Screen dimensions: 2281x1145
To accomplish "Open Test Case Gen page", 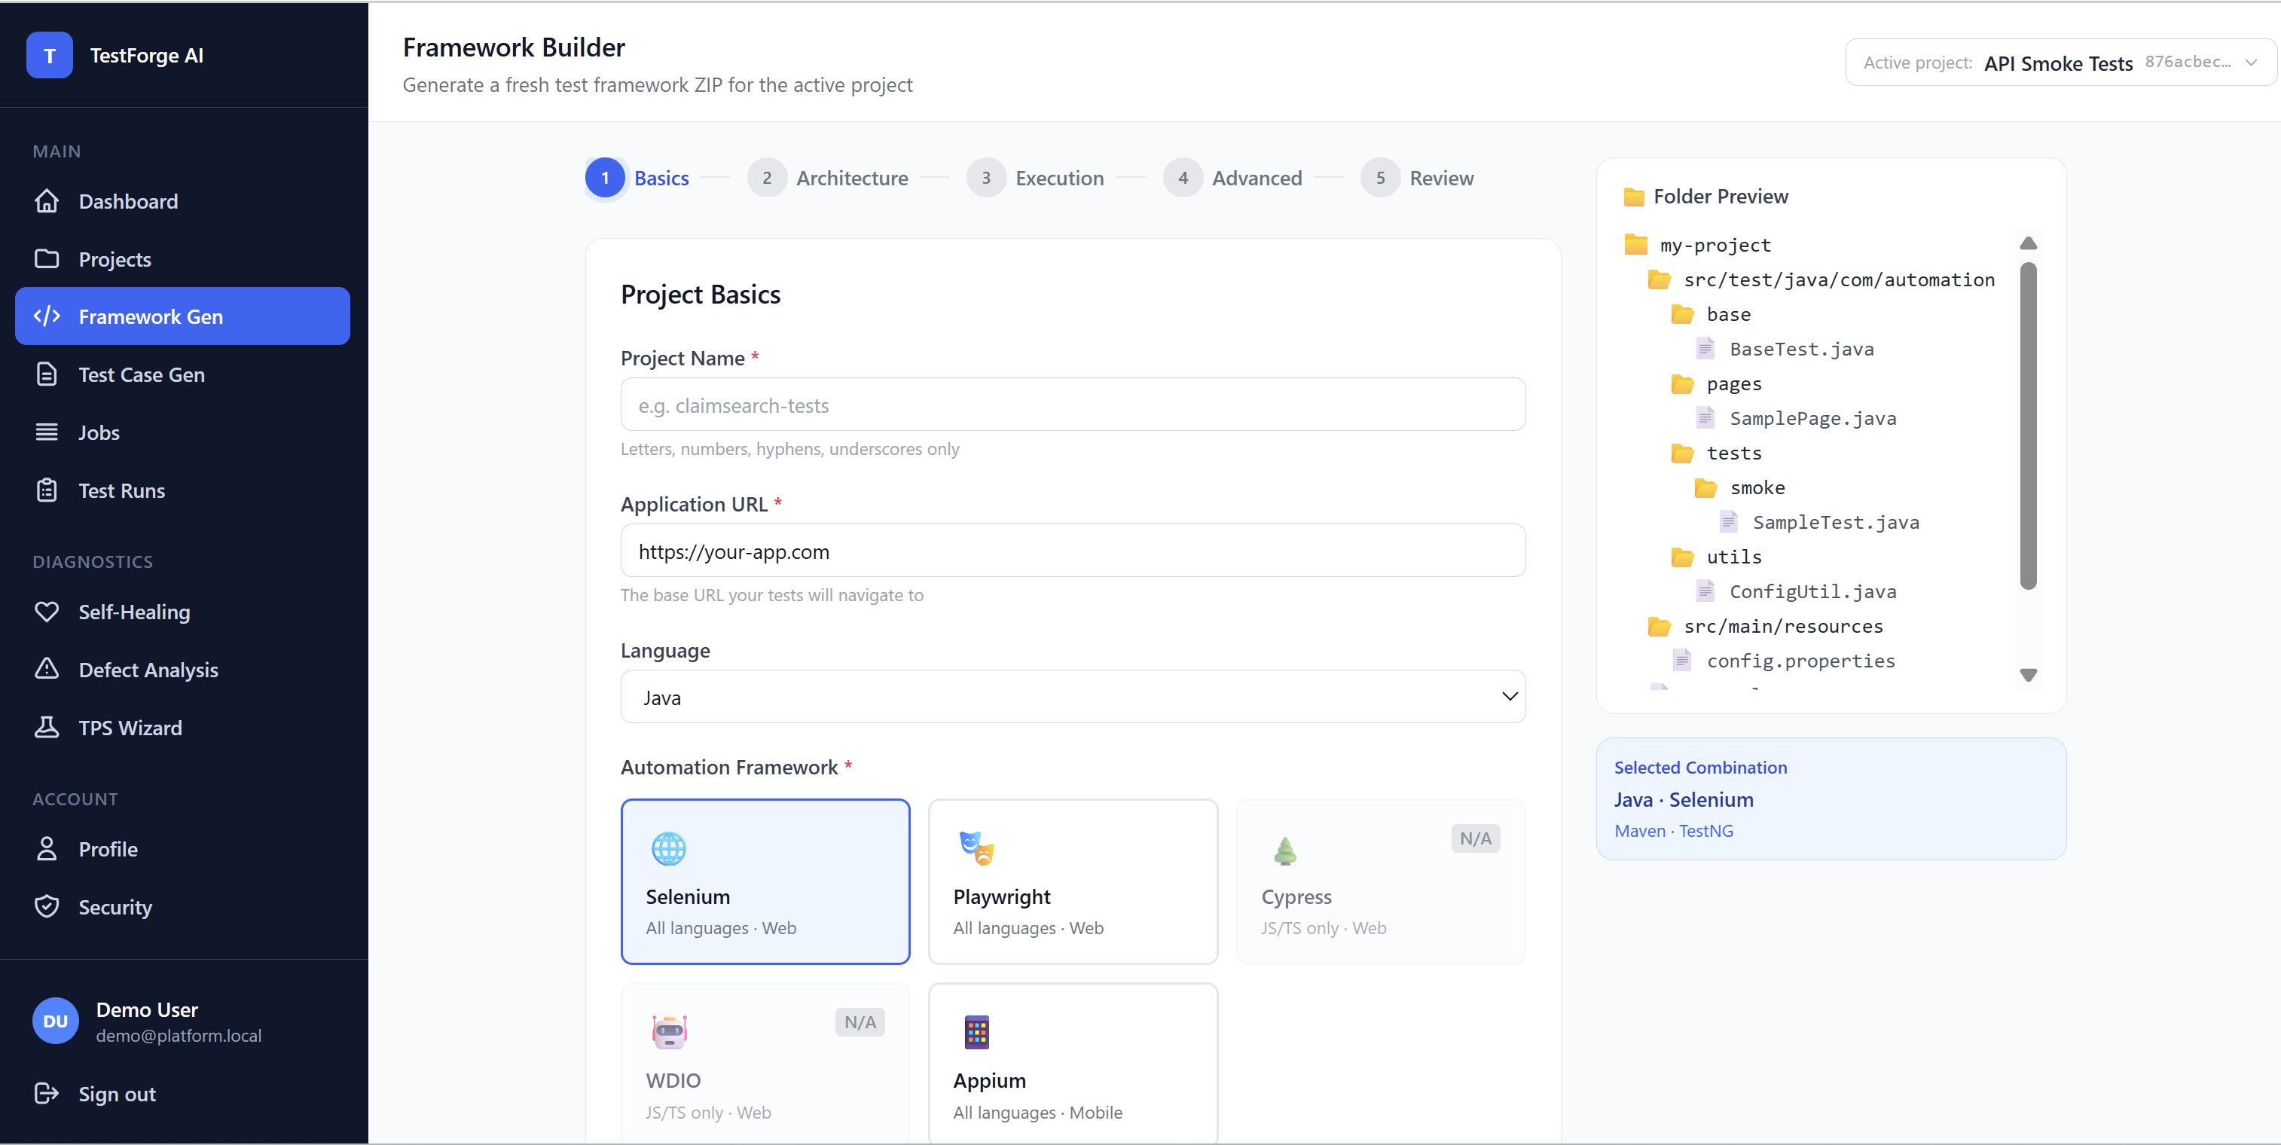I will (x=182, y=374).
